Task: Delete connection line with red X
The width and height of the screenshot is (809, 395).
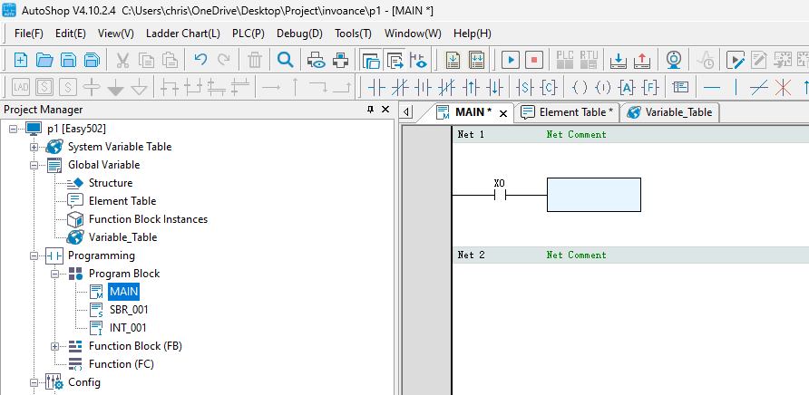Action: pyautogui.click(x=783, y=88)
